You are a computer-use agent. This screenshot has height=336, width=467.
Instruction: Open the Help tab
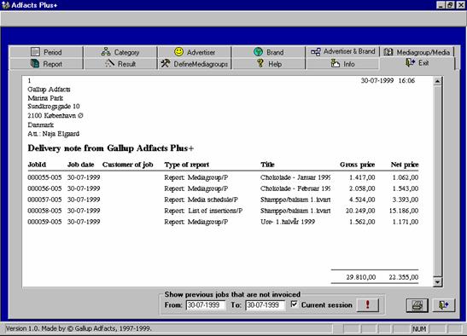point(269,64)
